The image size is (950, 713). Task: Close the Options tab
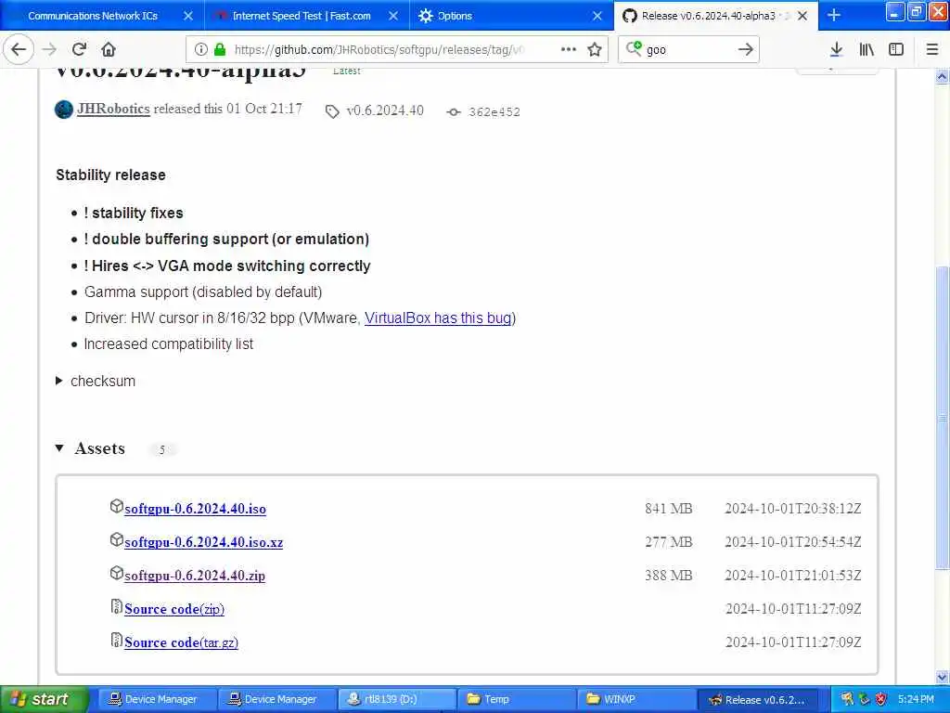point(597,16)
